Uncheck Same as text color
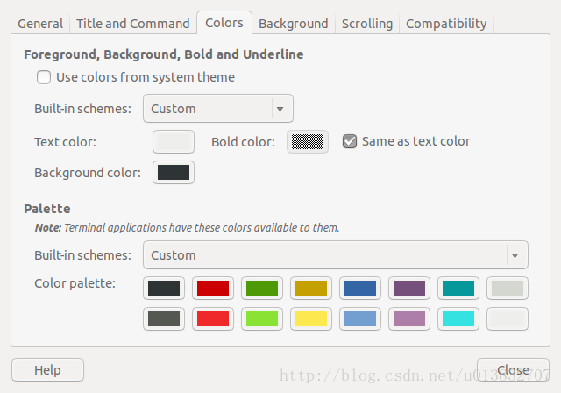 pyautogui.click(x=350, y=141)
